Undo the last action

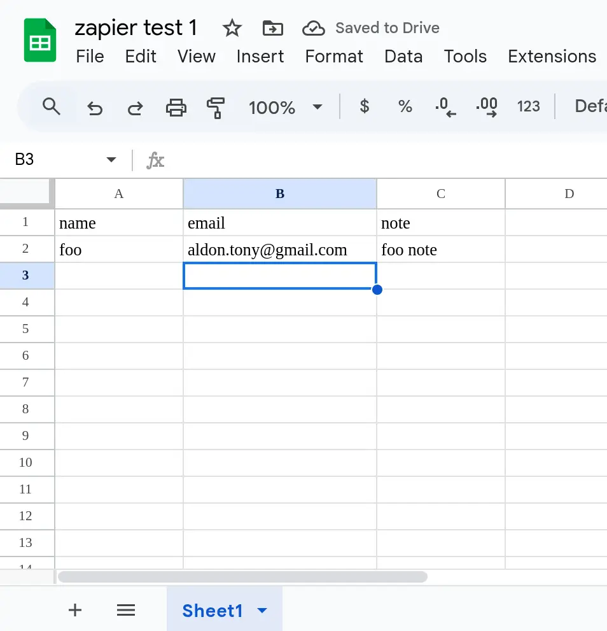(x=95, y=107)
